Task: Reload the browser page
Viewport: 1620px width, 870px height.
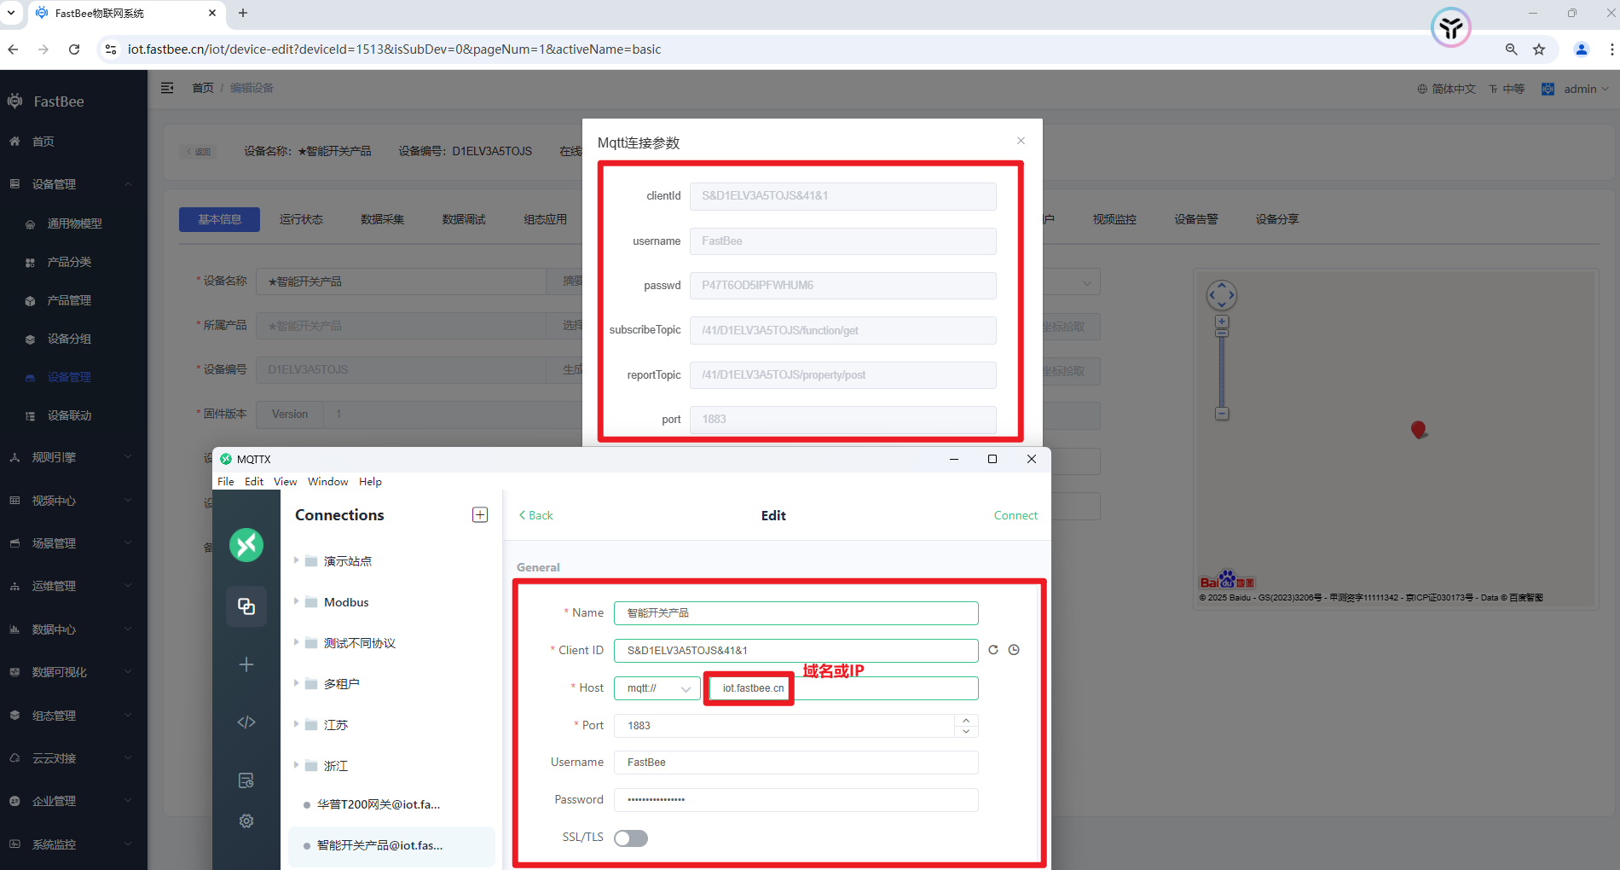Action: (x=74, y=49)
